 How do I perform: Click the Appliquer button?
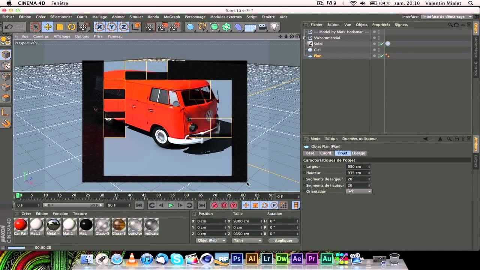[283, 240]
